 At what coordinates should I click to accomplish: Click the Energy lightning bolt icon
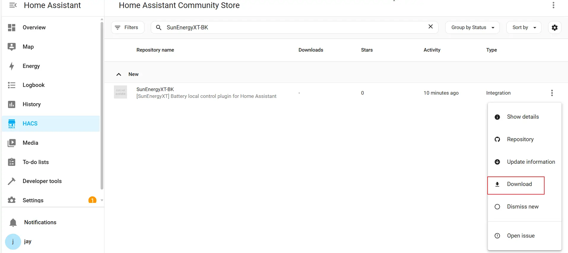point(12,66)
